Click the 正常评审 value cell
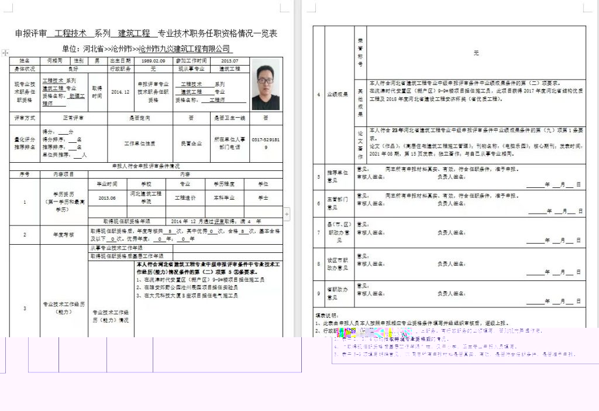The width and height of the screenshot is (599, 411). click(73, 118)
